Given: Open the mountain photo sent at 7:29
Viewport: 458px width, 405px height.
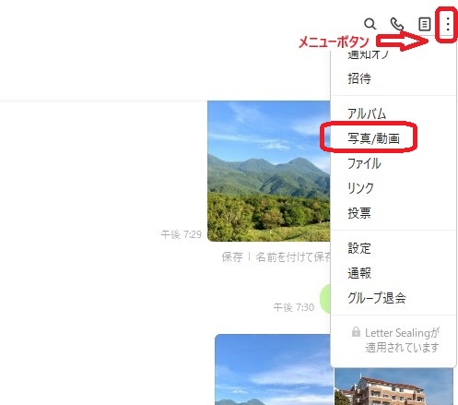Looking at the screenshot, I should 269,171.
